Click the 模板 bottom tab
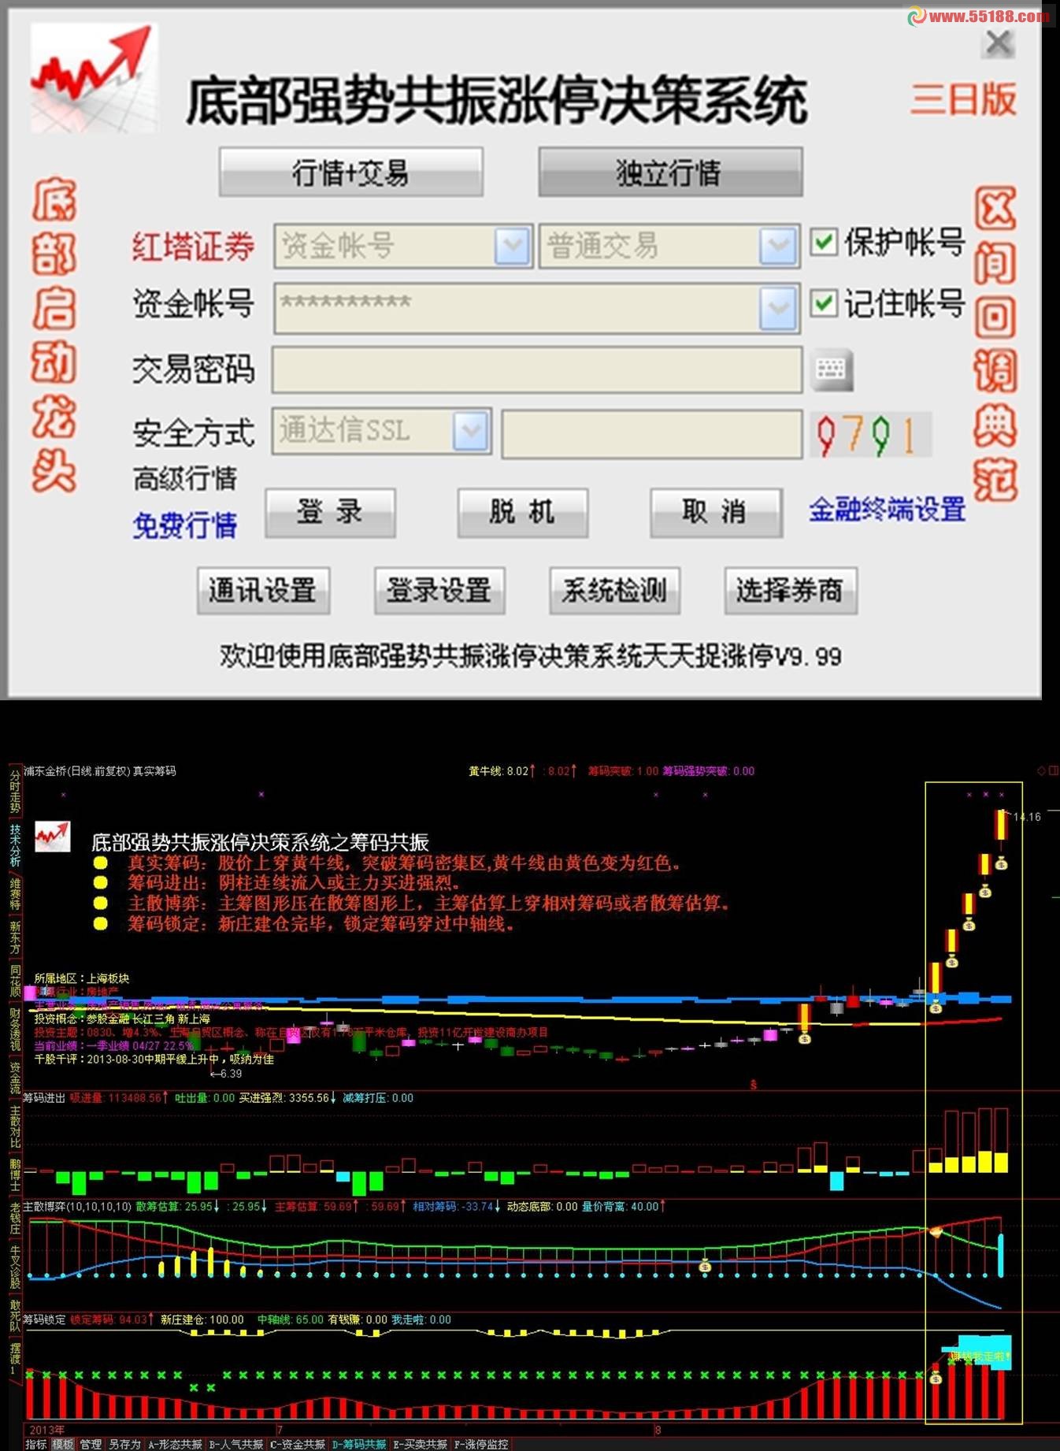Image resolution: width=1060 pixels, height=1451 pixels. (x=63, y=1444)
